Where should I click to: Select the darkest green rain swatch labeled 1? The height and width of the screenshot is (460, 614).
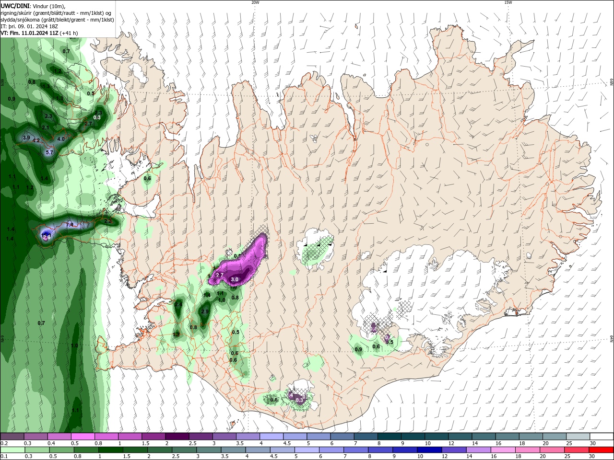pos(111,450)
